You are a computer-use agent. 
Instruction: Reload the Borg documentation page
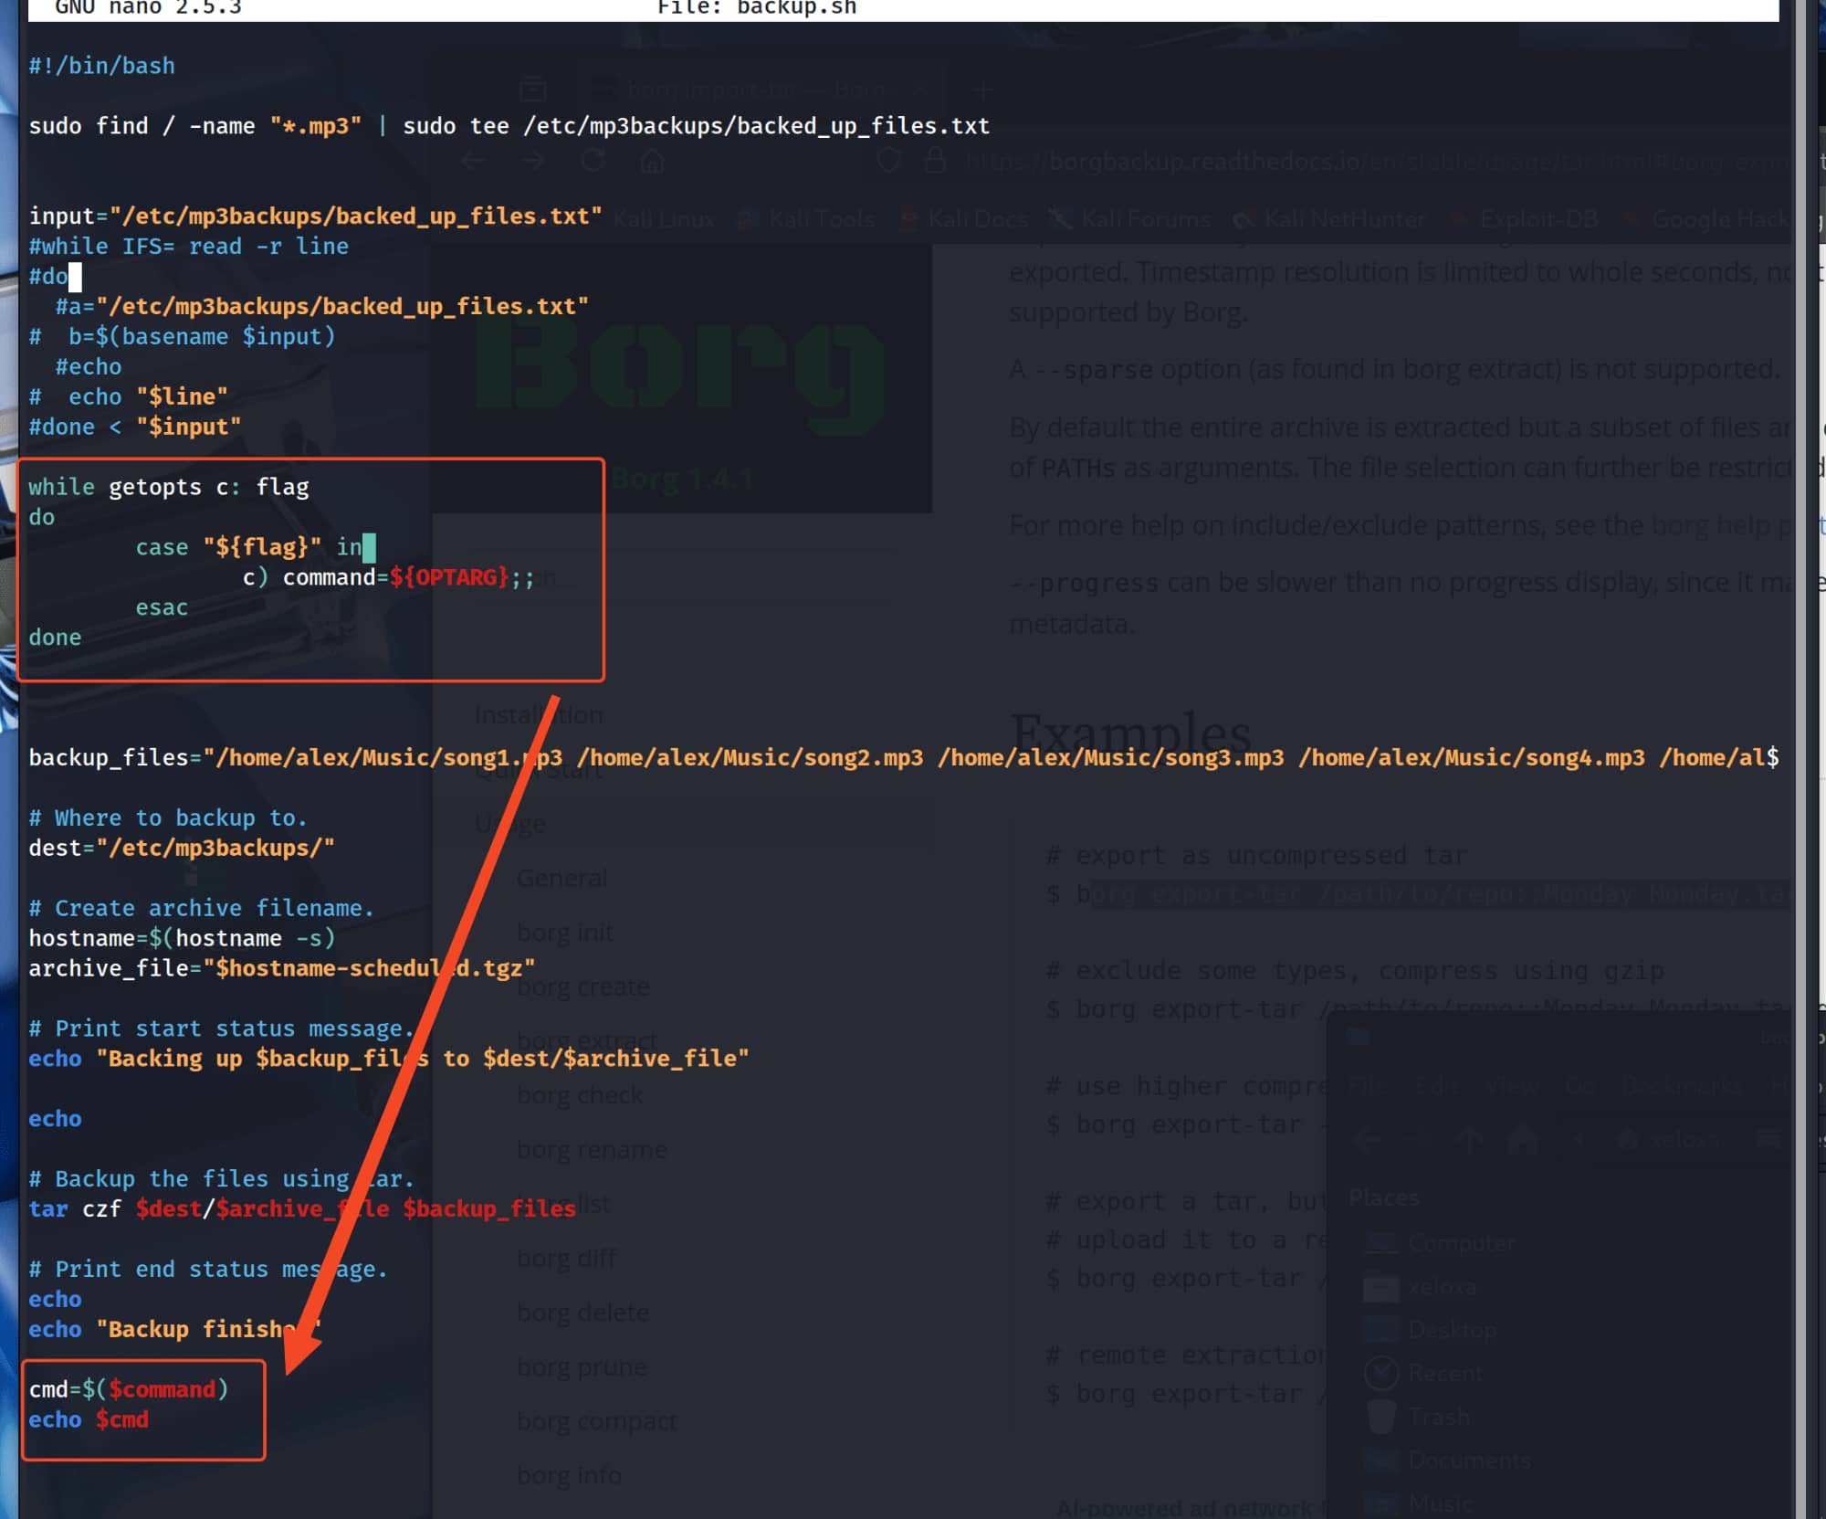593,162
